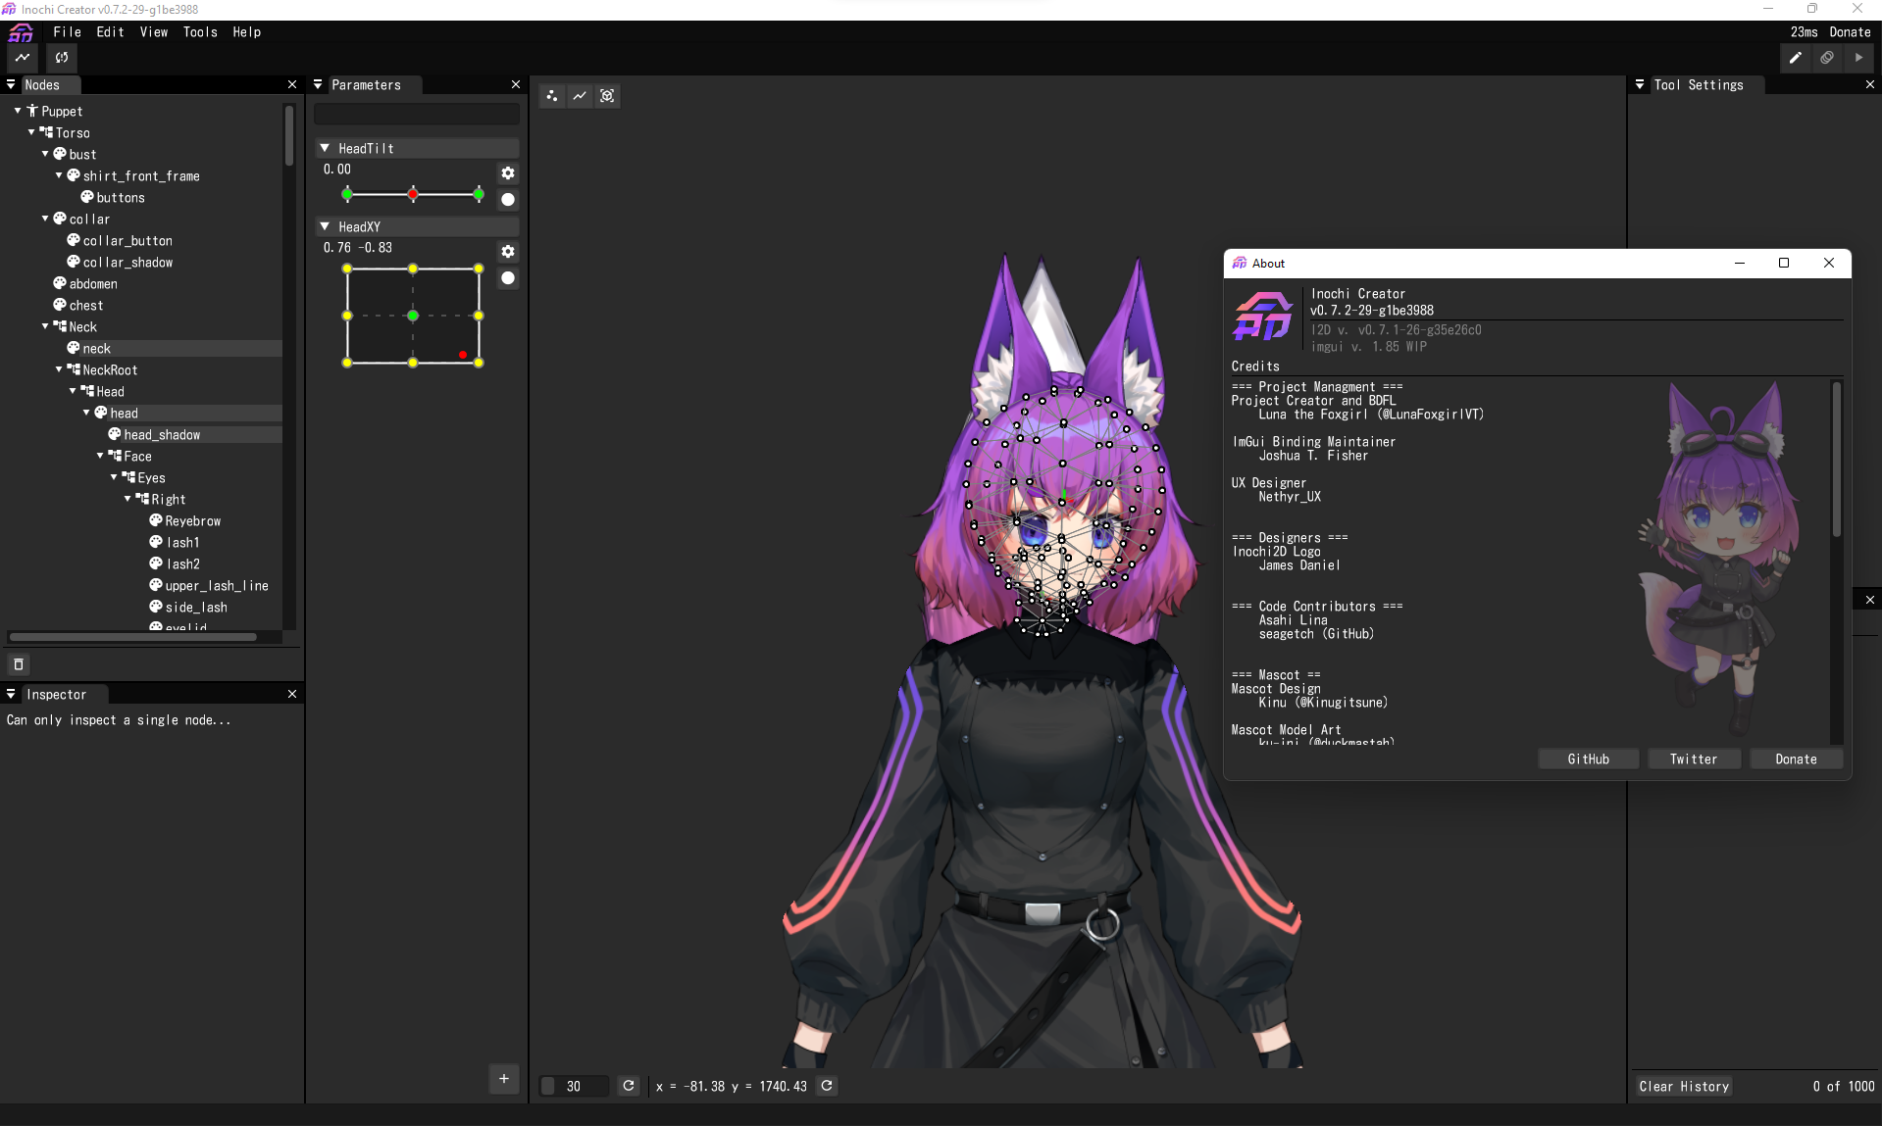This screenshot has height=1126, width=1882.
Task: Click the green center point of HeadXY grid
Action: pyautogui.click(x=413, y=316)
